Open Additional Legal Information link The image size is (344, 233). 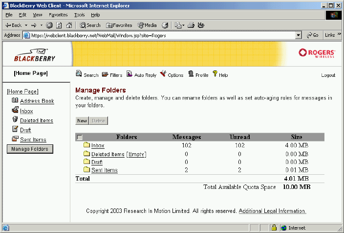coord(273,211)
